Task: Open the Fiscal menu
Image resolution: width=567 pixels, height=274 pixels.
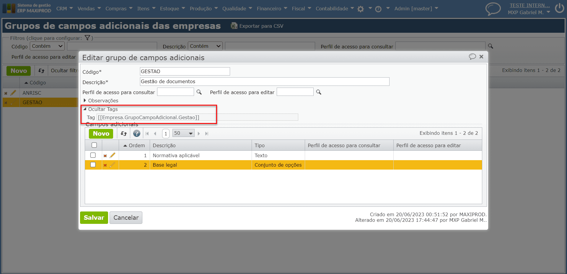Action: (302, 9)
